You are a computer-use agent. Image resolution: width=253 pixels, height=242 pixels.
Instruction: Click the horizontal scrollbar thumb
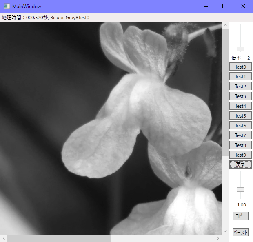[59, 238]
